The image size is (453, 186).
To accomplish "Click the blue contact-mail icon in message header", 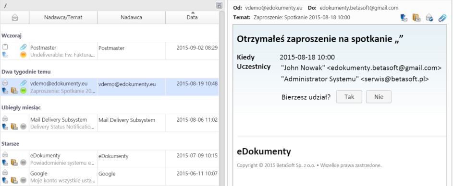I will pyautogui.click(x=404, y=18).
